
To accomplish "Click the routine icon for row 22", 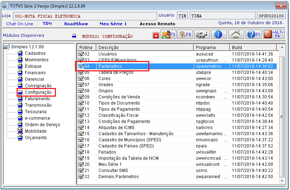I will pos(81,177).
